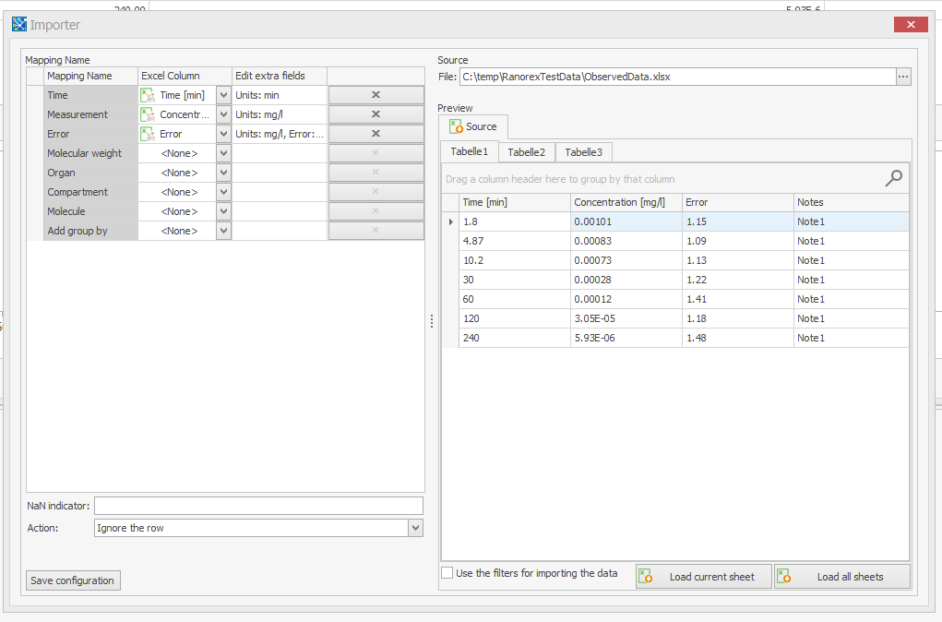Expand the Time row's Excel Column dropdown
Image resolution: width=942 pixels, height=622 pixels.
pos(223,94)
